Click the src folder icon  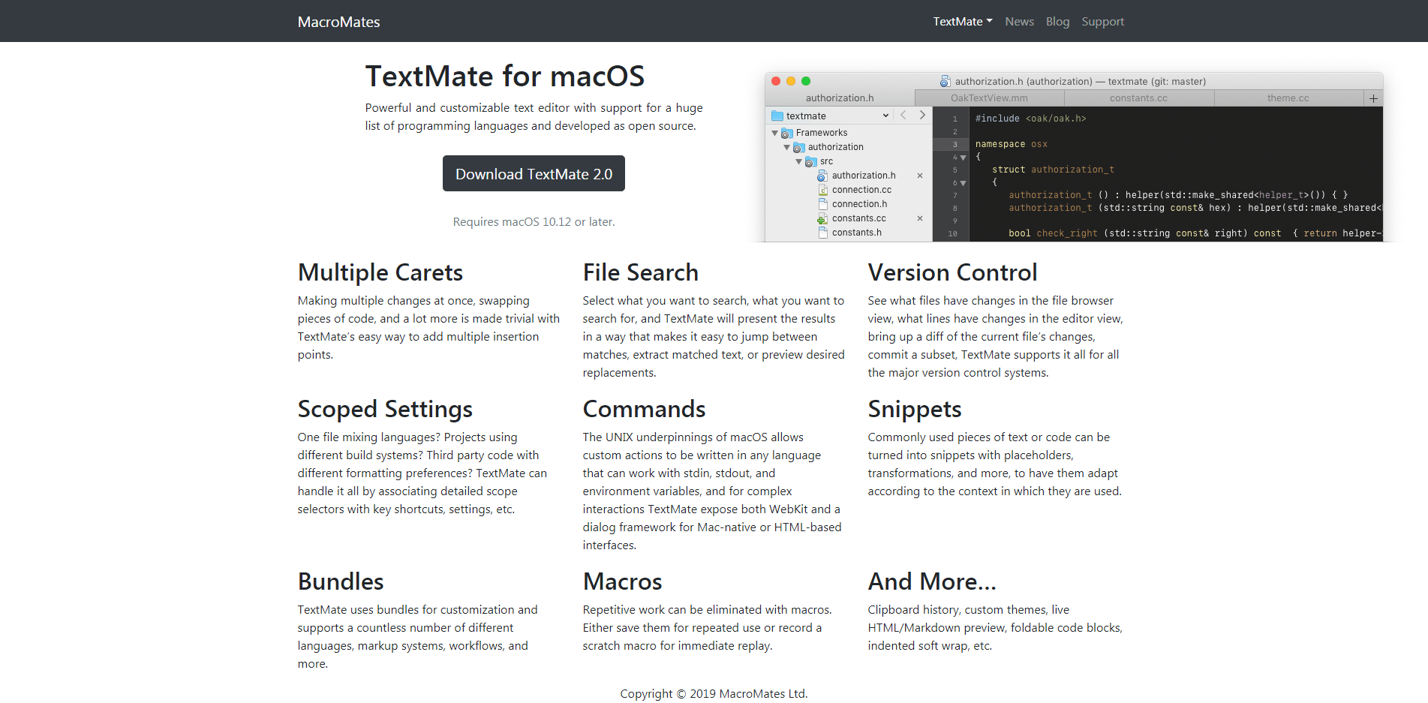(x=810, y=161)
